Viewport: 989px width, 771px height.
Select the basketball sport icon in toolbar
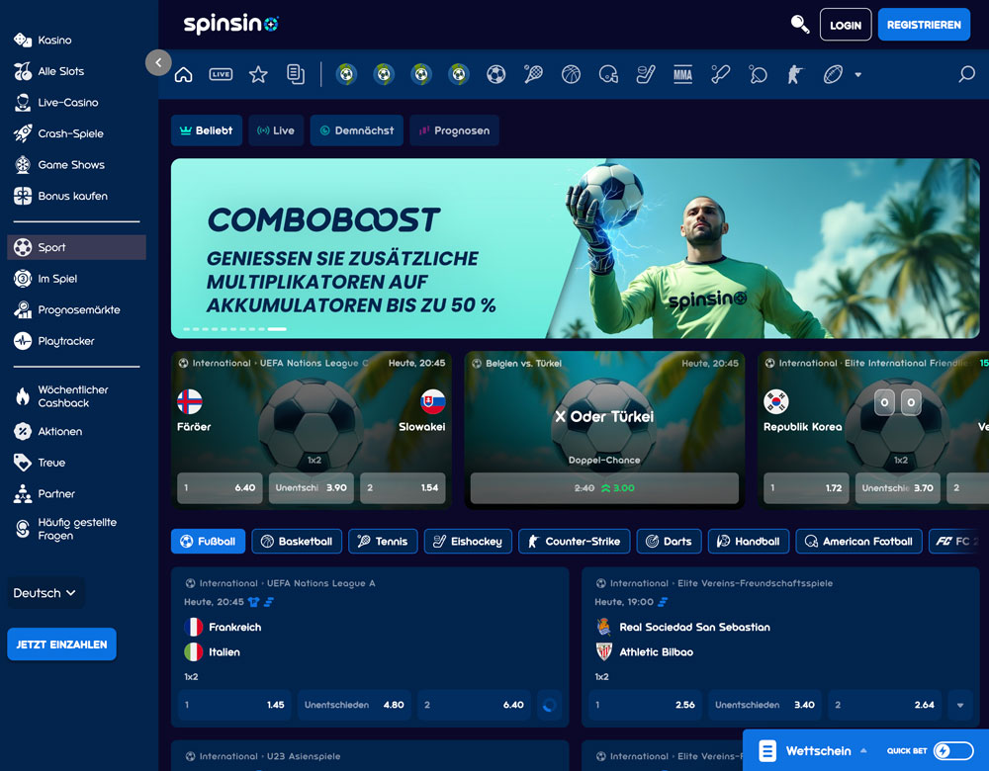pos(571,74)
